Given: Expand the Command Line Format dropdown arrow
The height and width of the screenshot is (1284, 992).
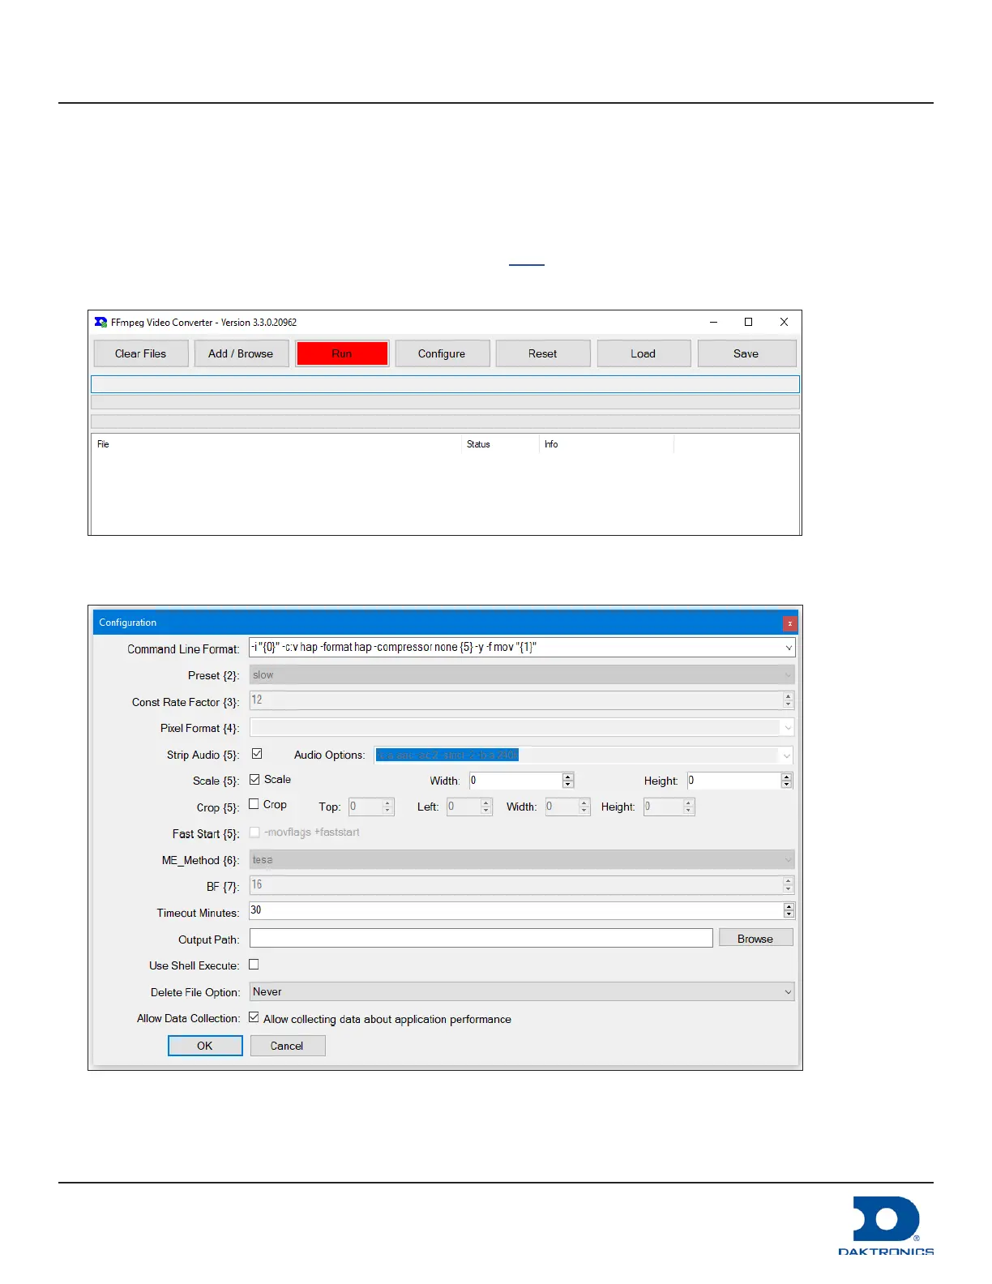Looking at the screenshot, I should coord(789,648).
